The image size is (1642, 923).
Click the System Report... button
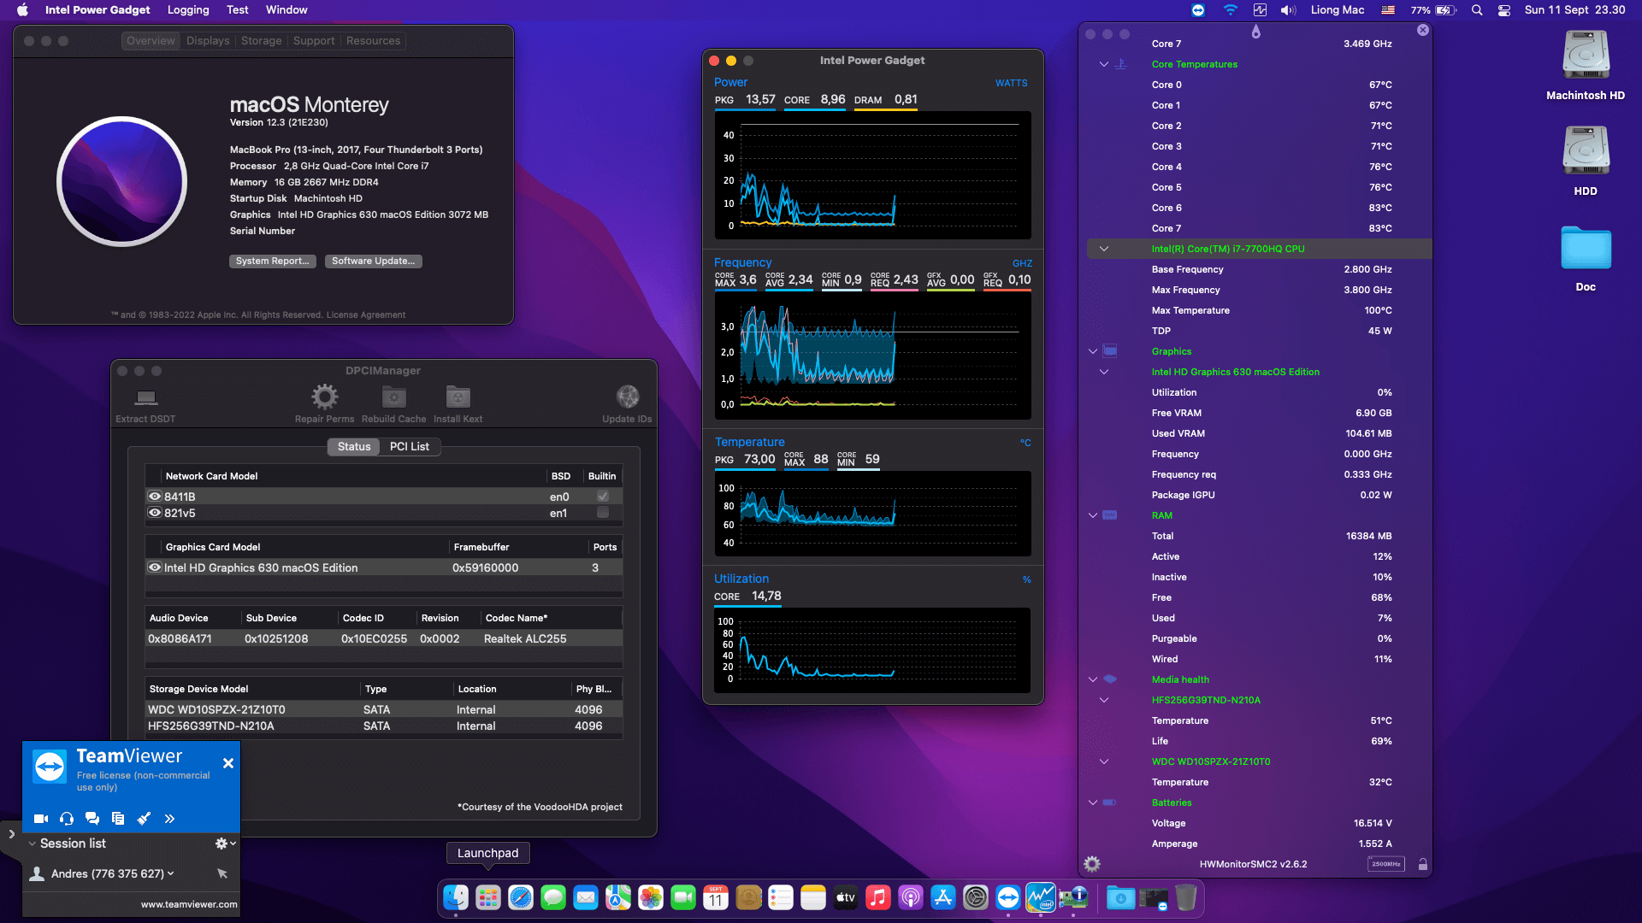273,261
